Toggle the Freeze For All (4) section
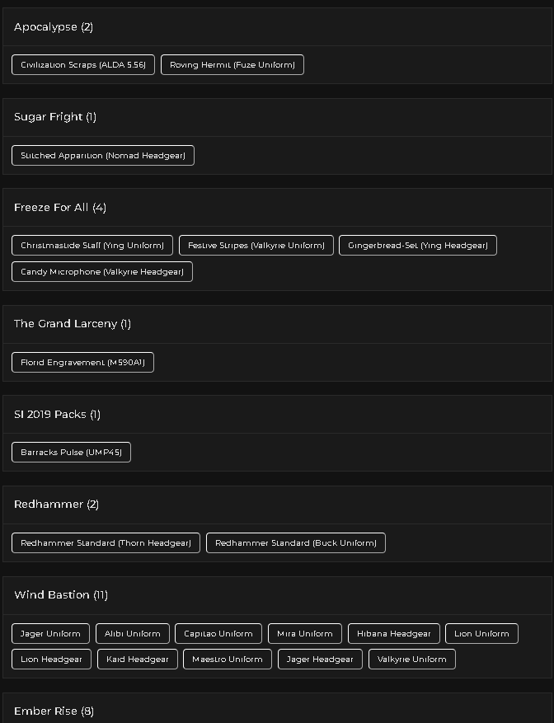554x723 pixels. click(277, 208)
